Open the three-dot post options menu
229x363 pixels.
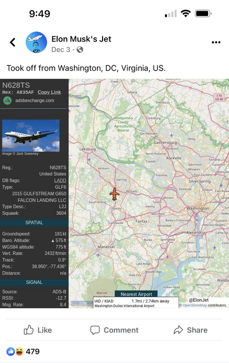tap(216, 43)
